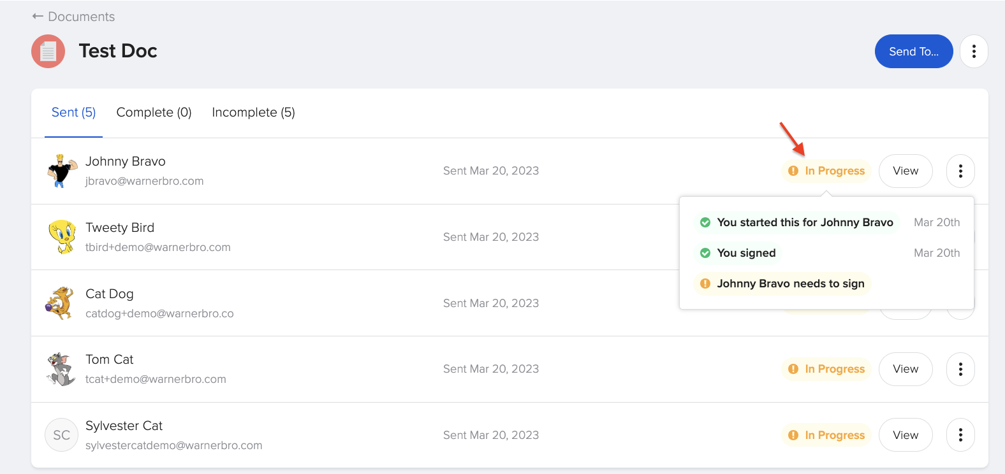Click the Send To... button
Screen dimensions: 1005x474
(914, 51)
